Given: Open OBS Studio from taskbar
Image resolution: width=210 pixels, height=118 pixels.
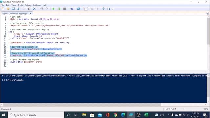Looking at the screenshot, I should [138, 115].
